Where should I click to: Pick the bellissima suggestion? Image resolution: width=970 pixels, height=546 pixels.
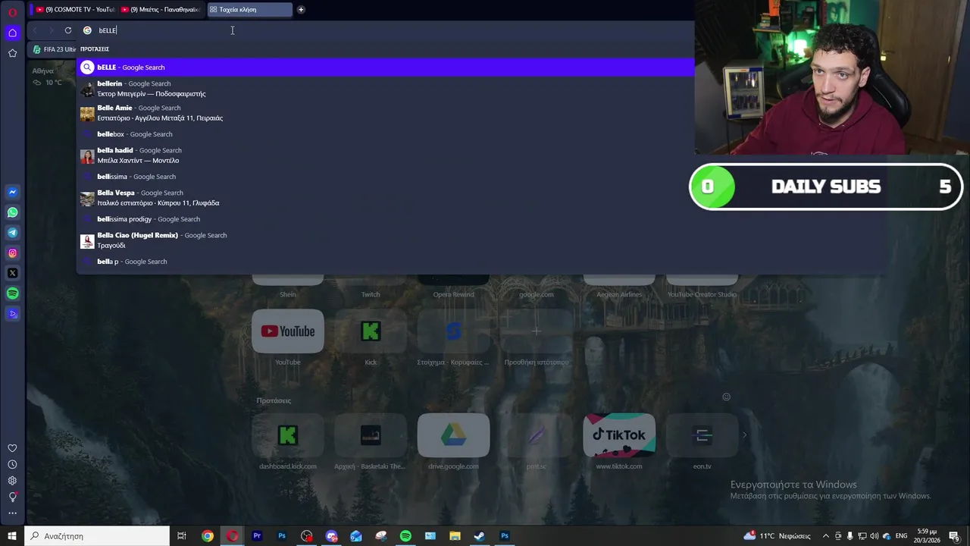(385, 177)
